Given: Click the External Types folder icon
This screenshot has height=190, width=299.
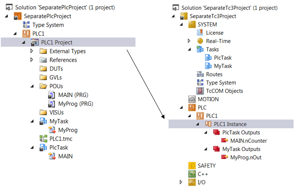Looking at the screenshot, I should click(x=43, y=51).
